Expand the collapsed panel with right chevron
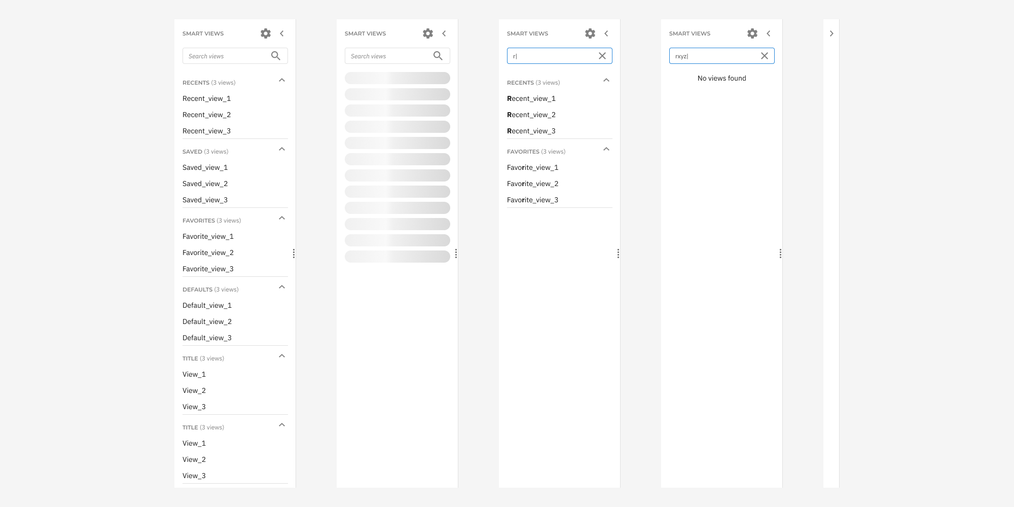 pos(831,33)
